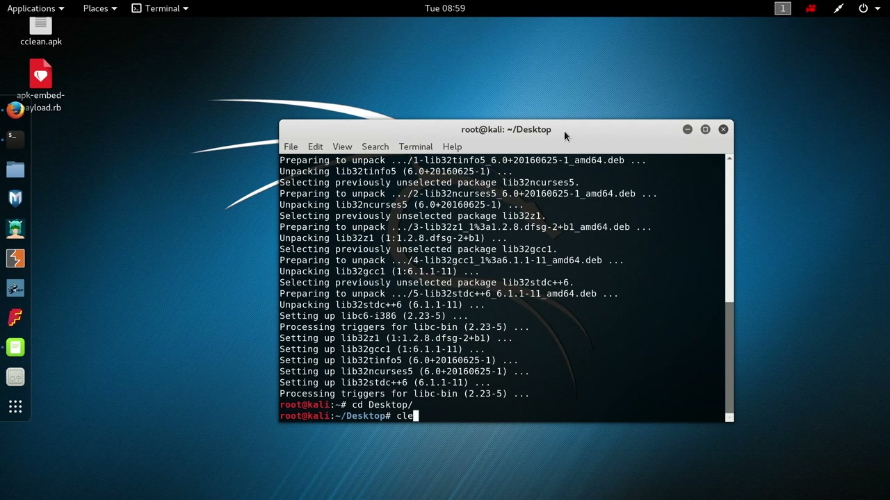Open the Applications menu
The width and height of the screenshot is (890, 500).
35,8
